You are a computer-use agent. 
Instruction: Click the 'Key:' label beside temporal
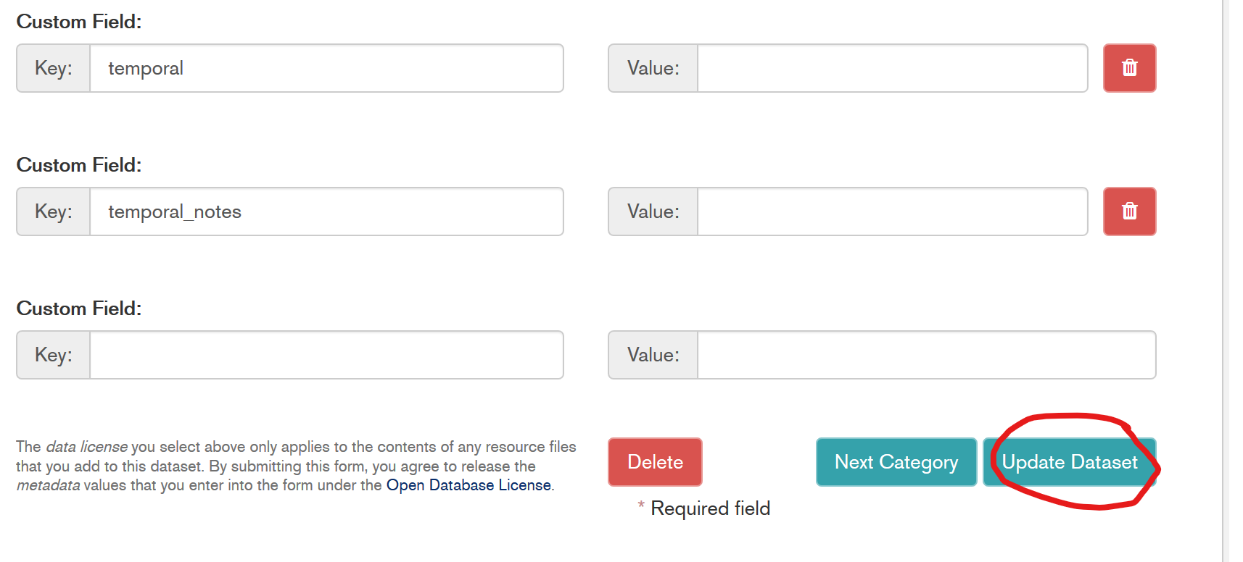[54, 68]
